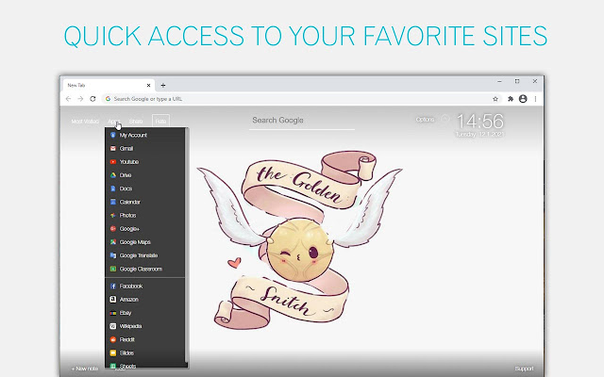Select the Reddit app entry
This screenshot has width=604, height=377.
(144, 339)
